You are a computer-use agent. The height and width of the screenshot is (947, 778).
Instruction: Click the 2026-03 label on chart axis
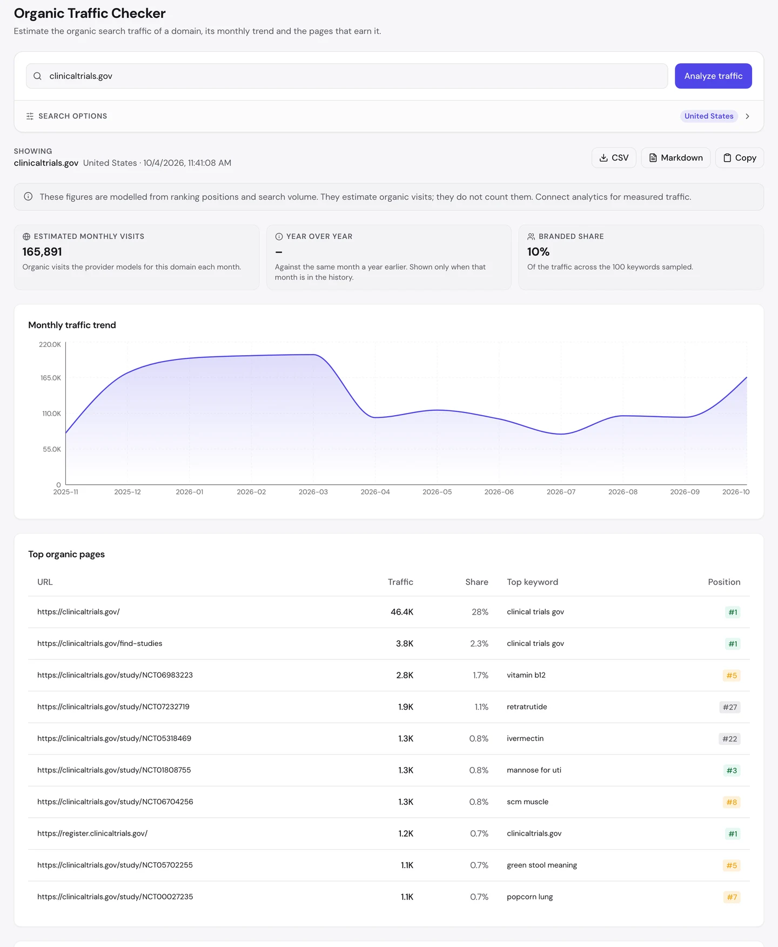(313, 492)
